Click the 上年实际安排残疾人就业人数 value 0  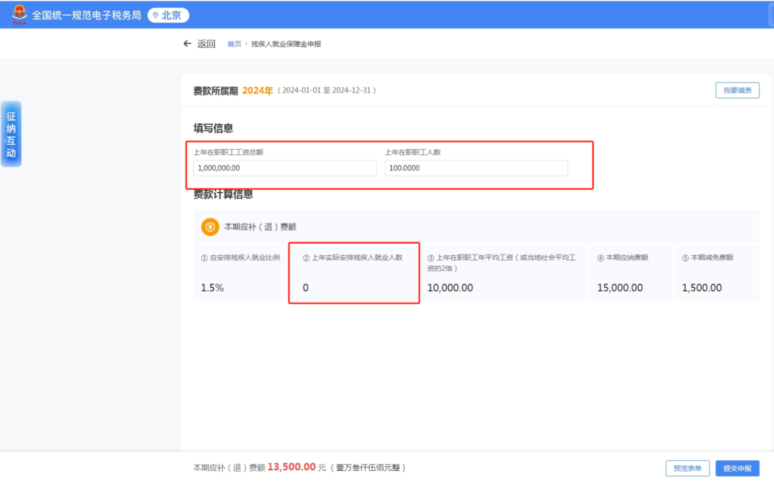click(306, 288)
